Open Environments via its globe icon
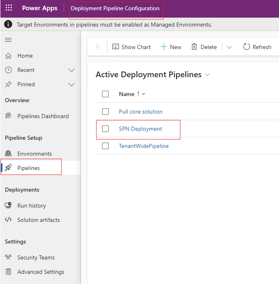 click(8, 154)
